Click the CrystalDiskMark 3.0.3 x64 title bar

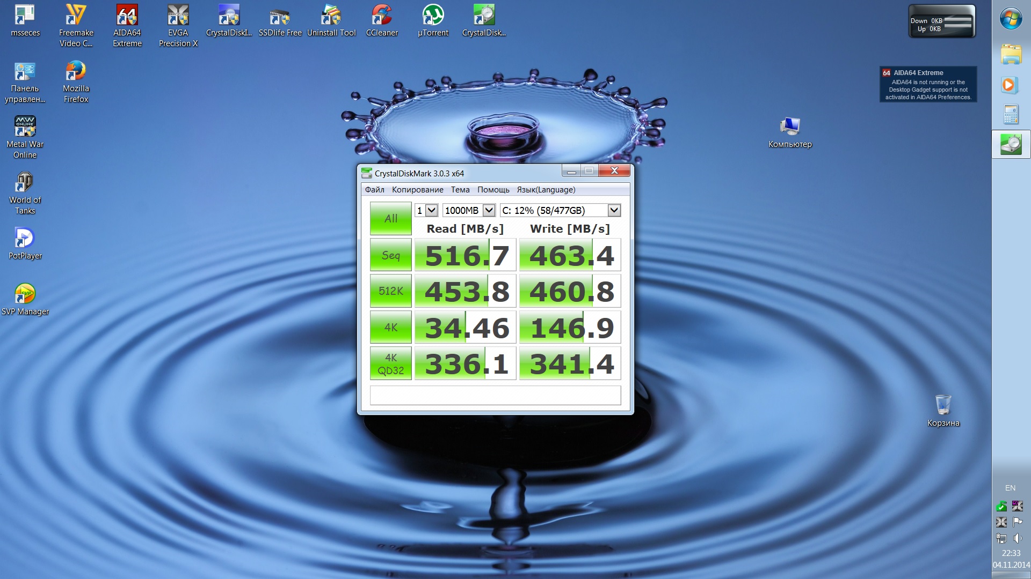tap(462, 173)
